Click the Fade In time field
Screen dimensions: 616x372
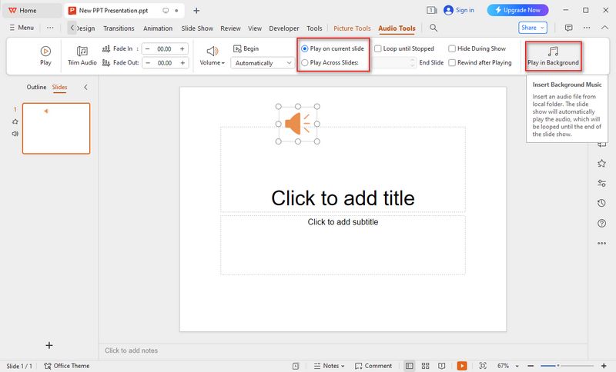tap(164, 48)
